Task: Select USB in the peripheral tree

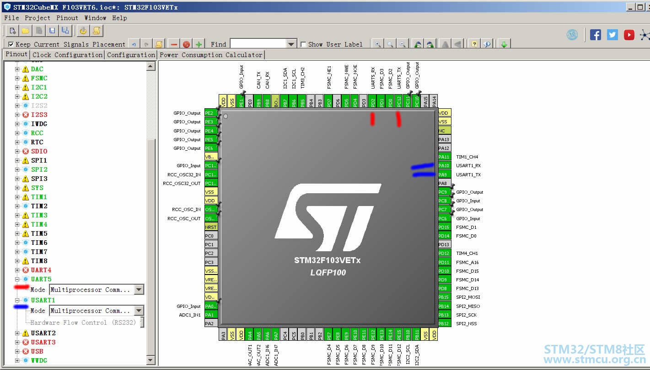Action: pyautogui.click(x=37, y=351)
